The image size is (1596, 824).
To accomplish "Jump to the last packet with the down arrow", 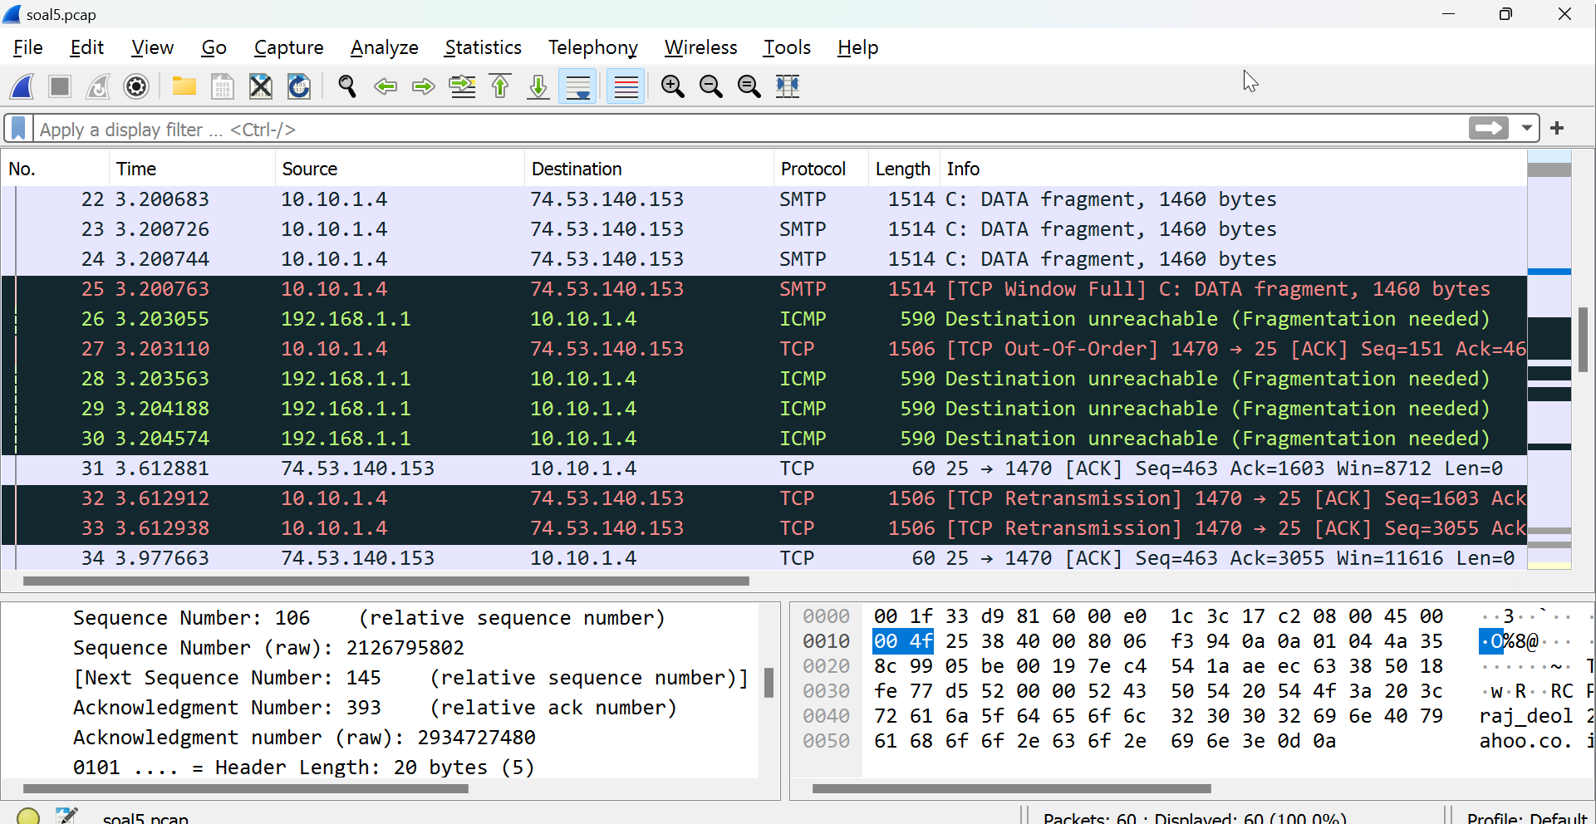I will coord(538,86).
